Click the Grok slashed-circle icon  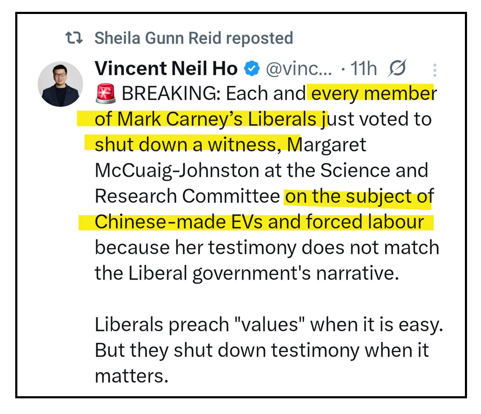tap(398, 69)
